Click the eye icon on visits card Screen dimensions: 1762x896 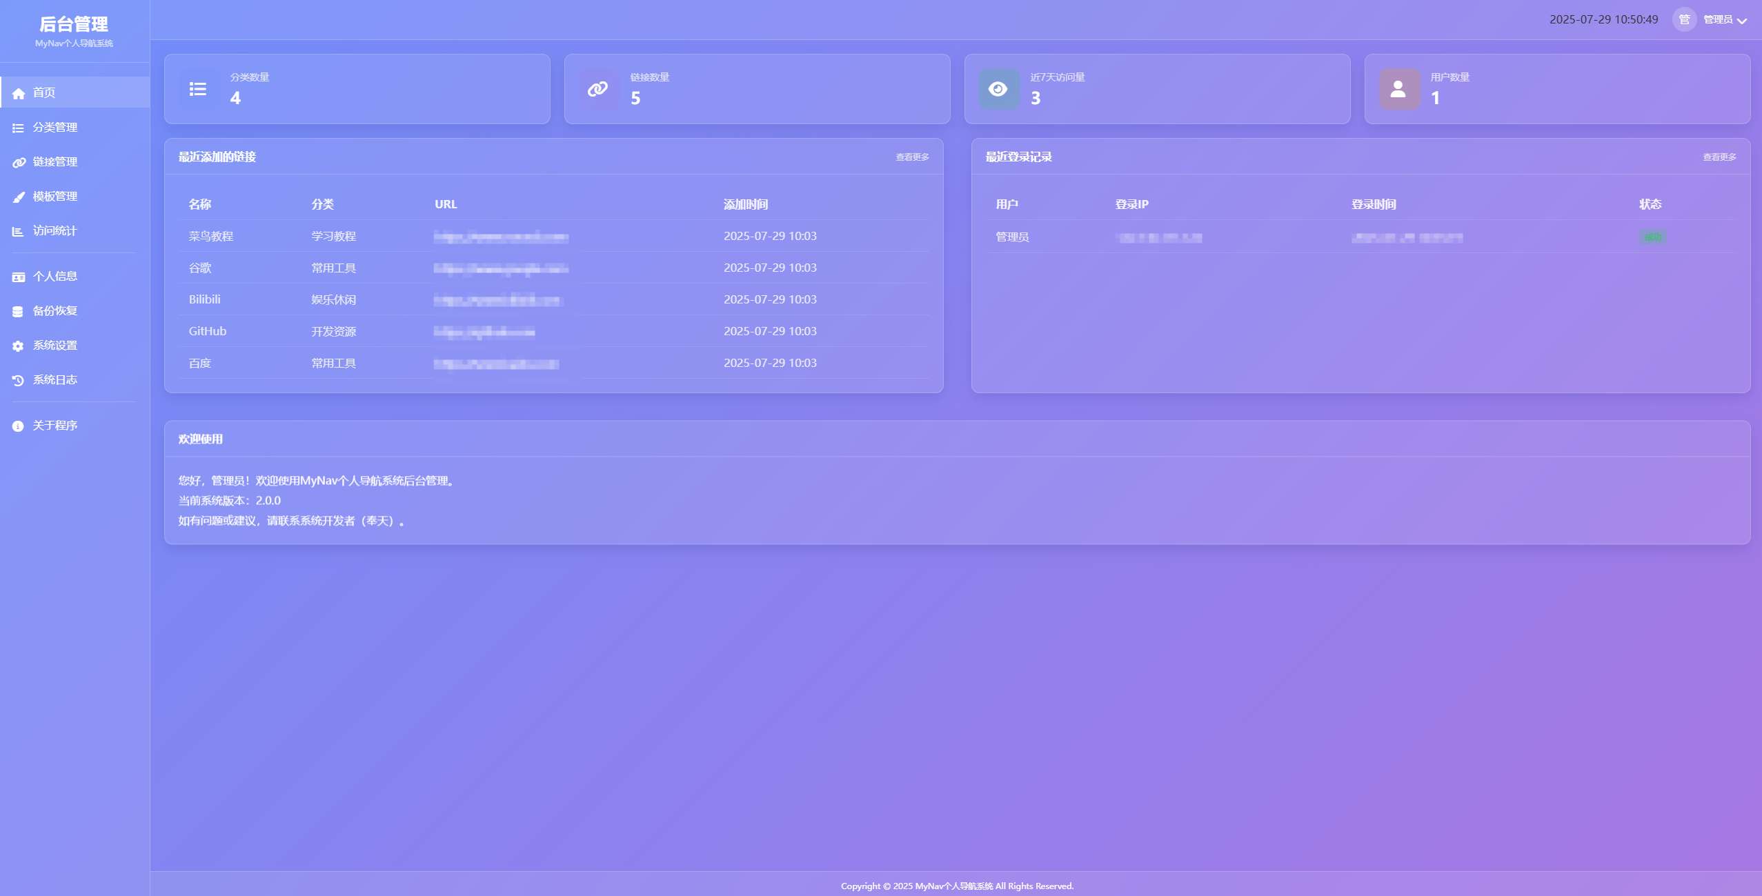998,89
